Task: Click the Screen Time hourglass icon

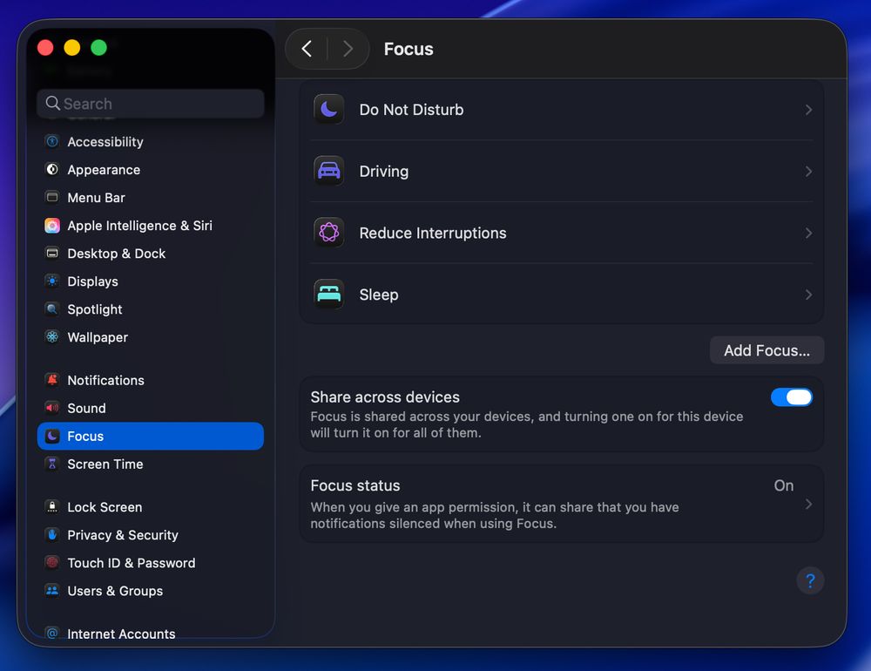Action: pyautogui.click(x=52, y=464)
